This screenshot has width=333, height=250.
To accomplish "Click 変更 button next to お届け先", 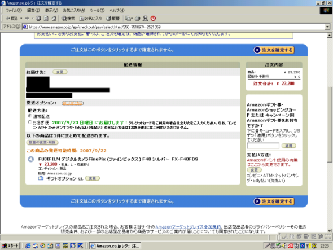I will pyautogui.click(x=60, y=72).
